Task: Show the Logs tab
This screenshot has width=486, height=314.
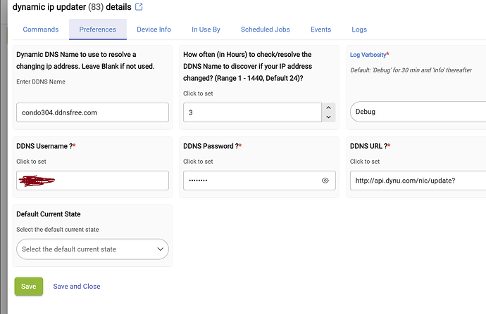Action: (359, 30)
